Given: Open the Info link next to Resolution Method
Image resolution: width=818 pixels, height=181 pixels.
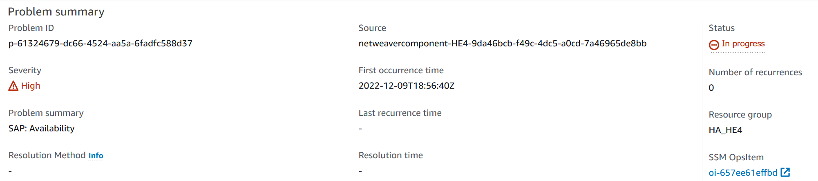Looking at the screenshot, I should [96, 156].
